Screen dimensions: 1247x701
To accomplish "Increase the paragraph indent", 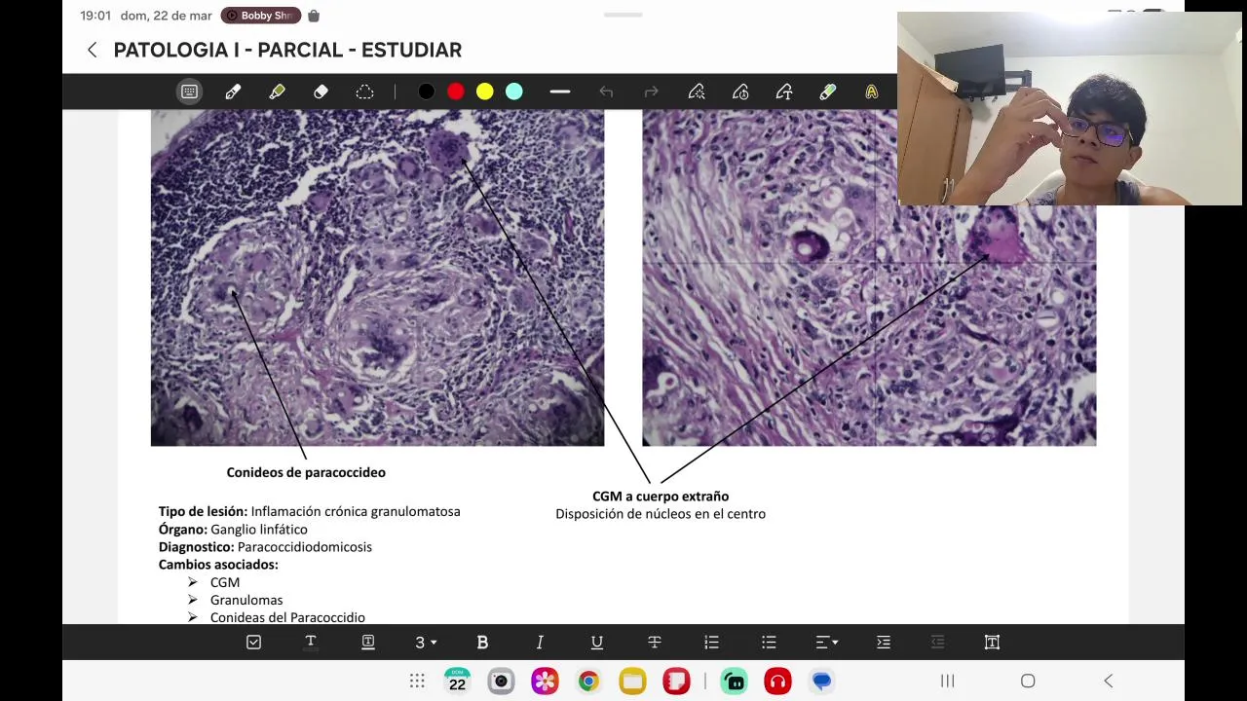I will (884, 642).
